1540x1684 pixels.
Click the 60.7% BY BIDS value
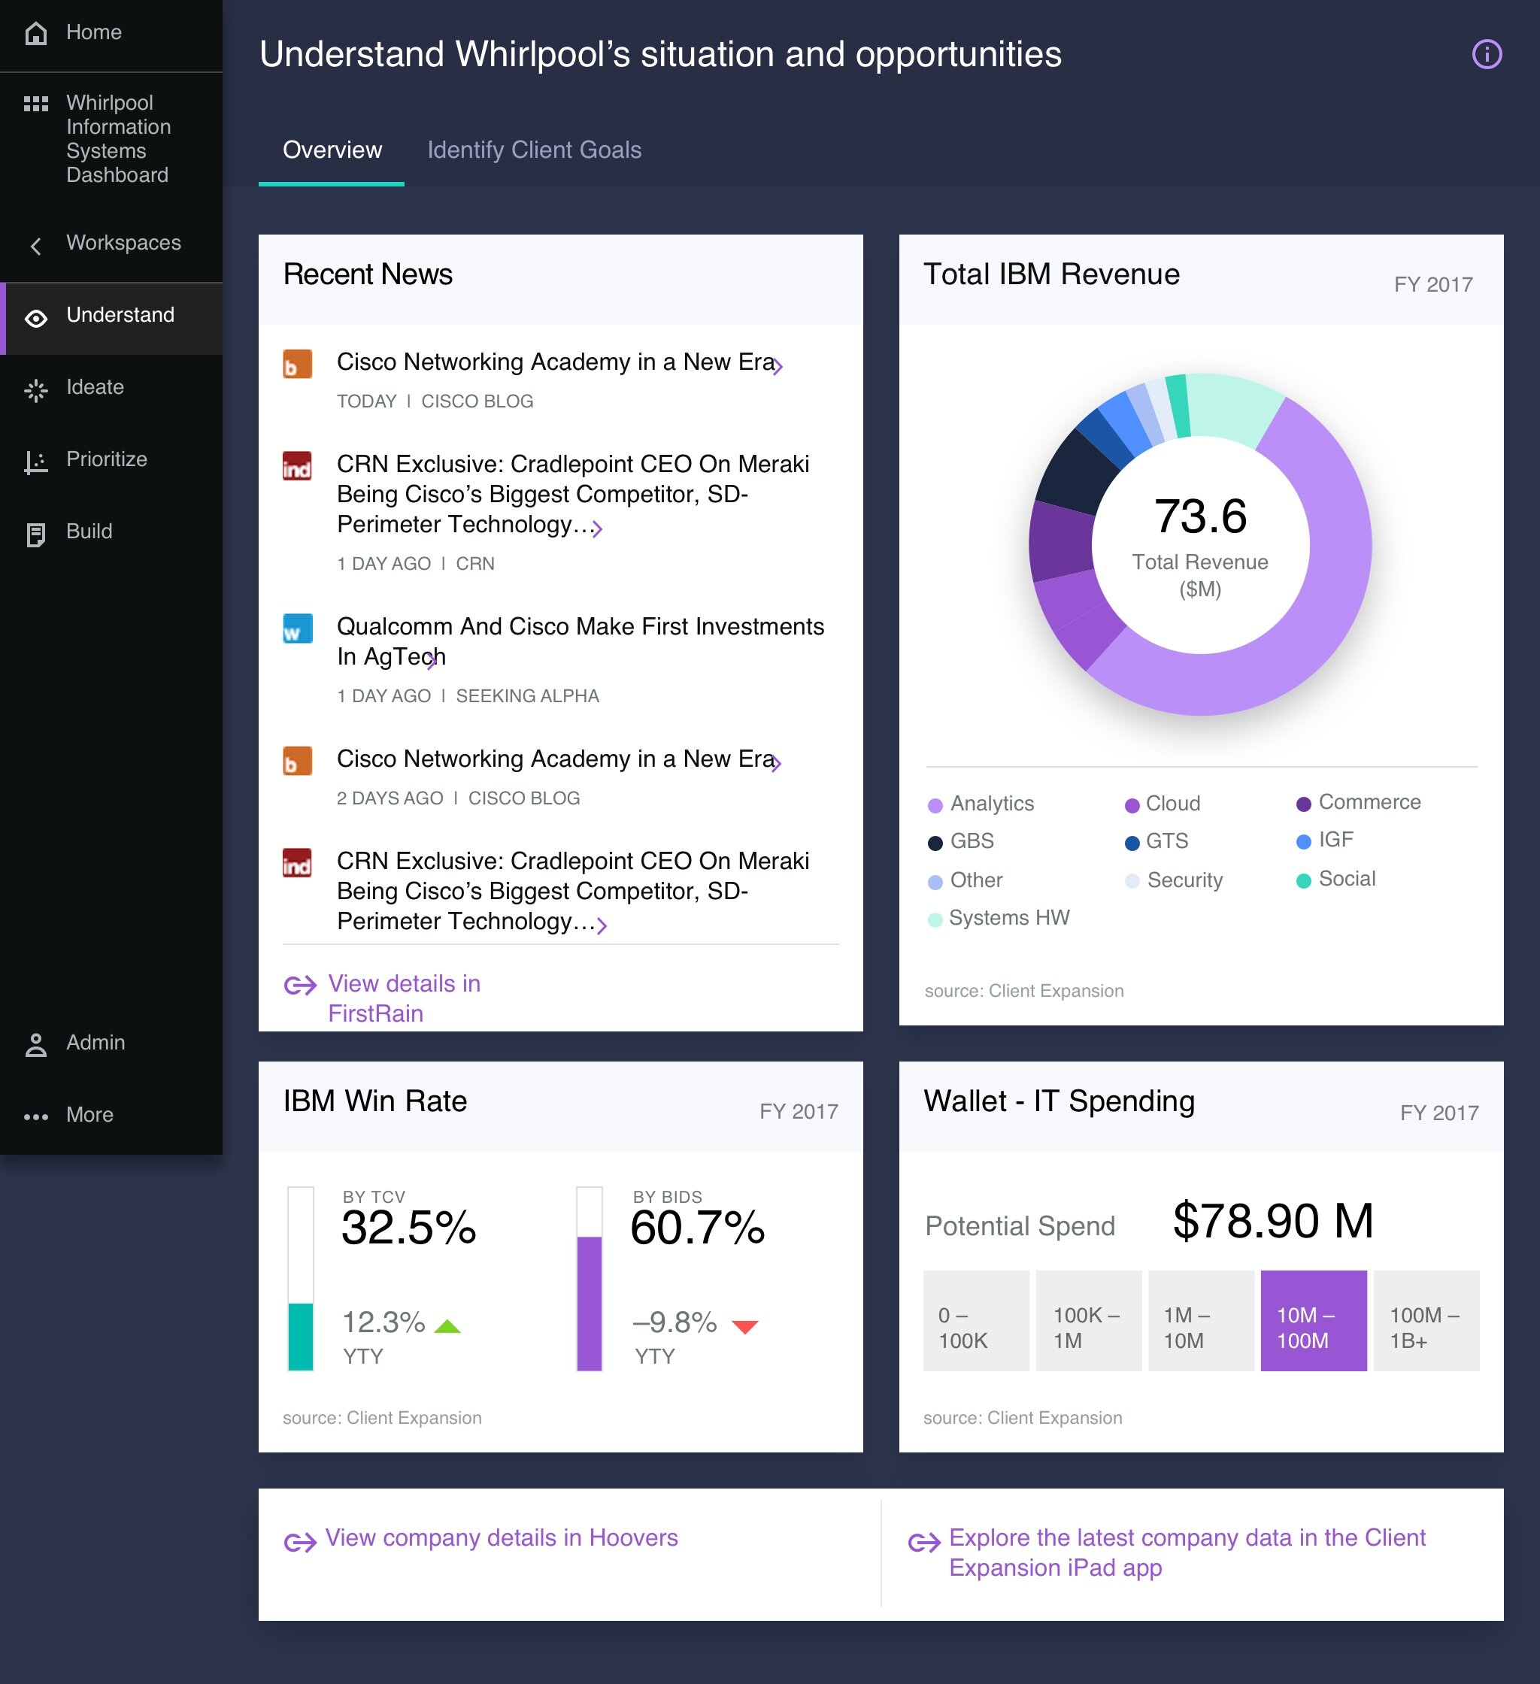point(698,1227)
